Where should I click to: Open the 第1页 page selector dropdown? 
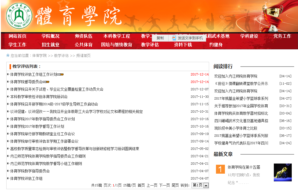pyautogui.click(x=200, y=185)
